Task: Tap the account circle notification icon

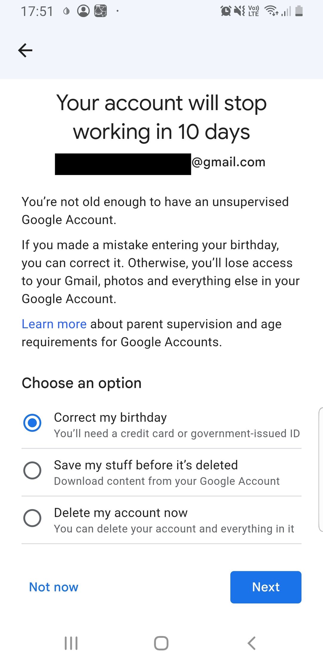Action: click(84, 11)
